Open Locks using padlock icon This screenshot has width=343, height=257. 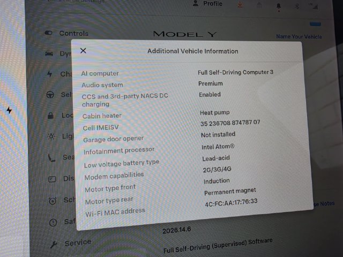point(50,116)
